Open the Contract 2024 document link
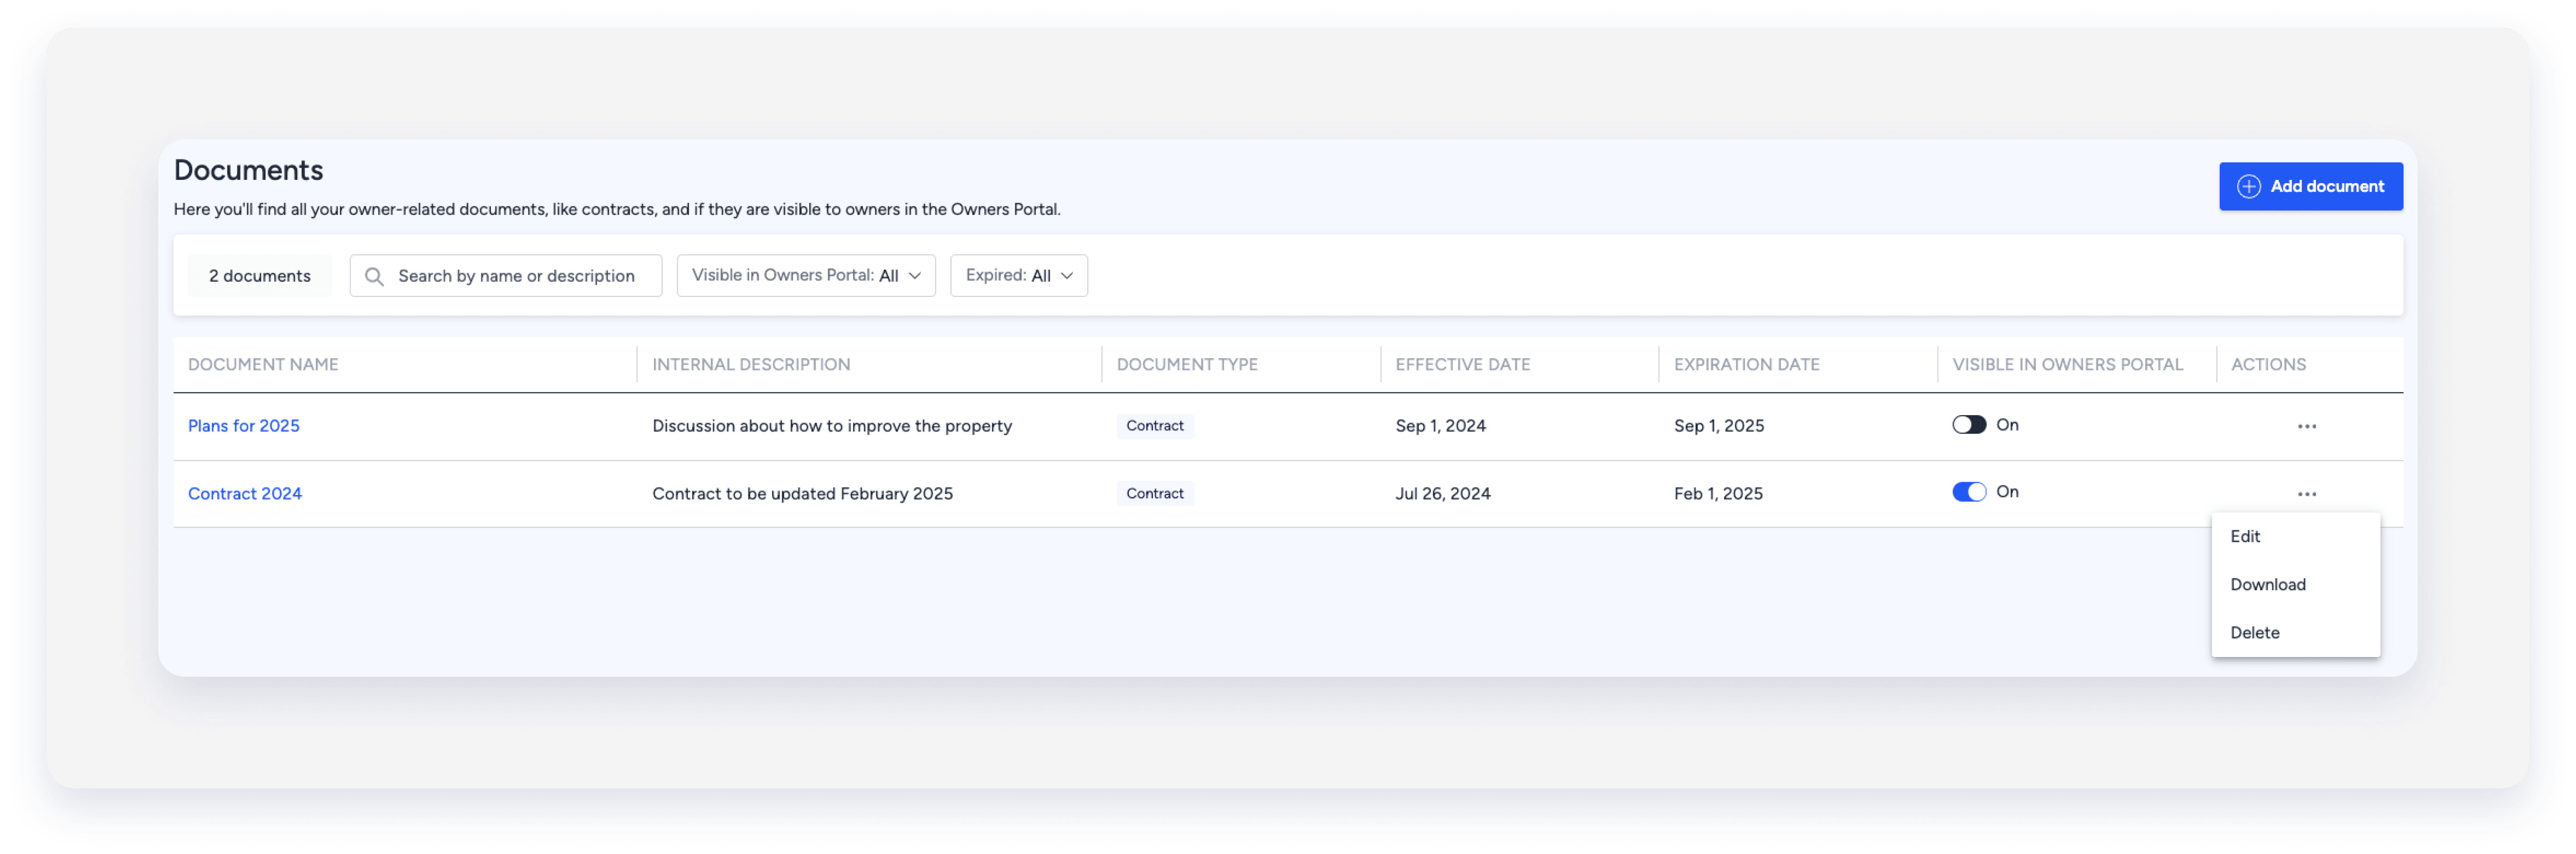 pos(244,494)
